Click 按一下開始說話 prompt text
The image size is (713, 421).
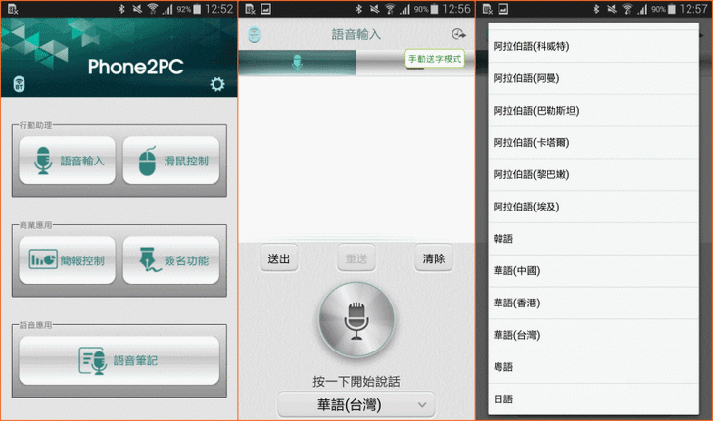356,382
